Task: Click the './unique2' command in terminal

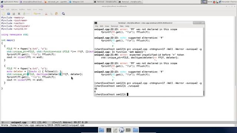Action: click(133, 86)
